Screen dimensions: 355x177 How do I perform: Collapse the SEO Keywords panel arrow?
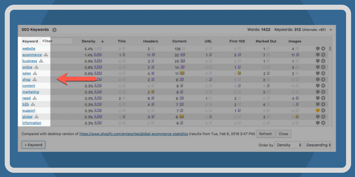331,30
